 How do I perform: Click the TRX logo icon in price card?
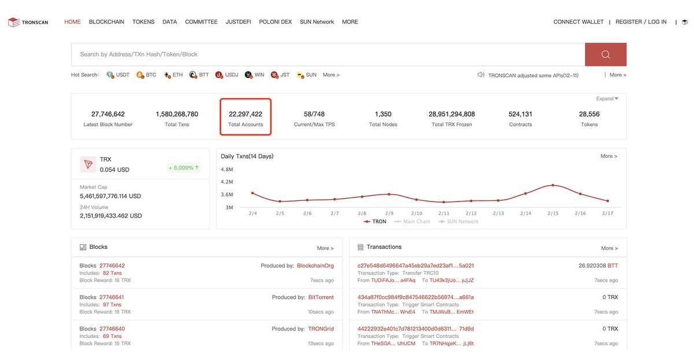point(88,165)
